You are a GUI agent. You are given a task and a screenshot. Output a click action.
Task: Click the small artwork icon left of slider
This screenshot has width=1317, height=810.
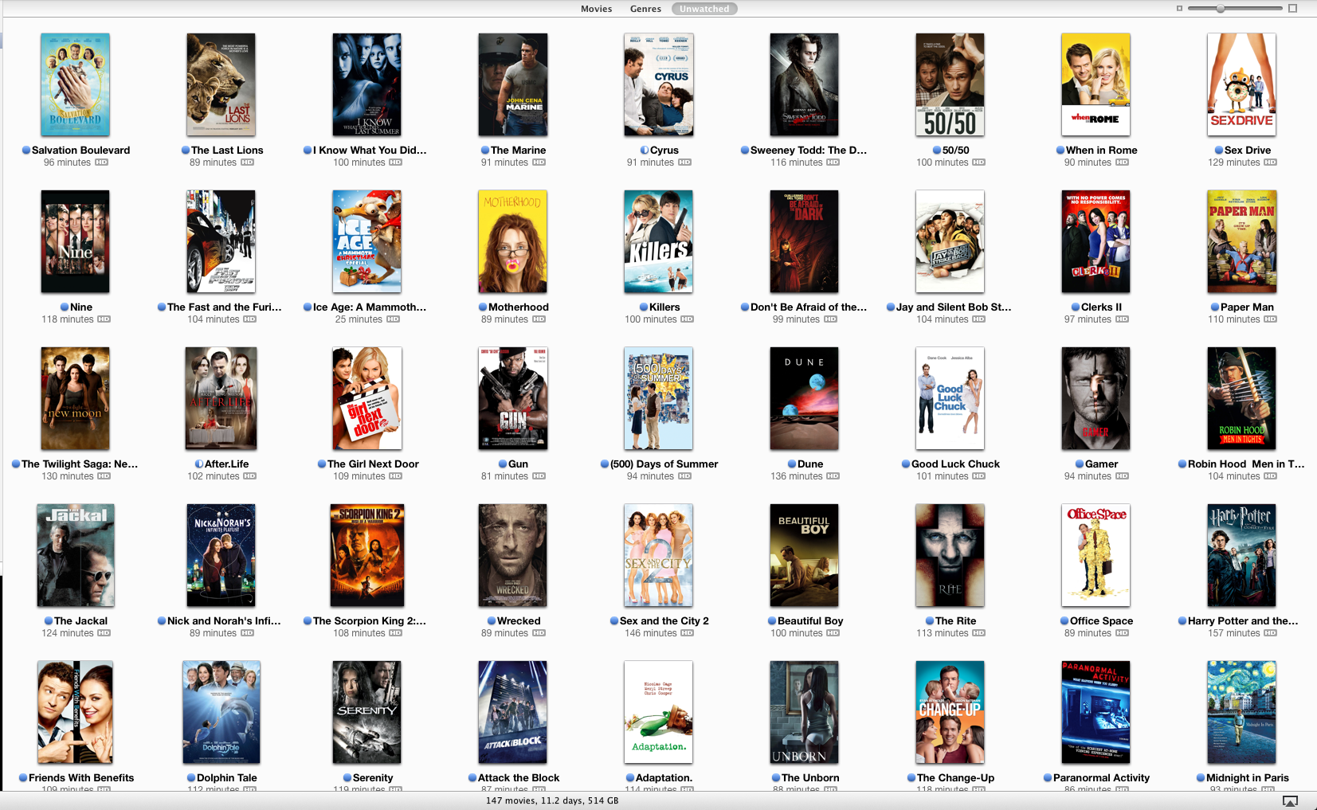point(1179,8)
